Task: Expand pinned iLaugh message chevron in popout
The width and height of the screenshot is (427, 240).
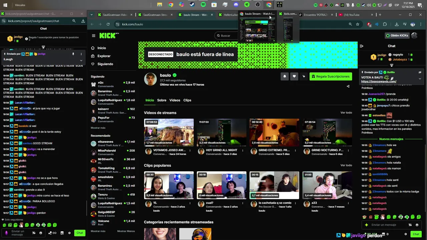Action: point(81,60)
